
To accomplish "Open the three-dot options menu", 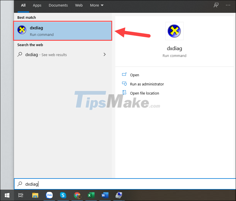I will (x=228, y=5).
